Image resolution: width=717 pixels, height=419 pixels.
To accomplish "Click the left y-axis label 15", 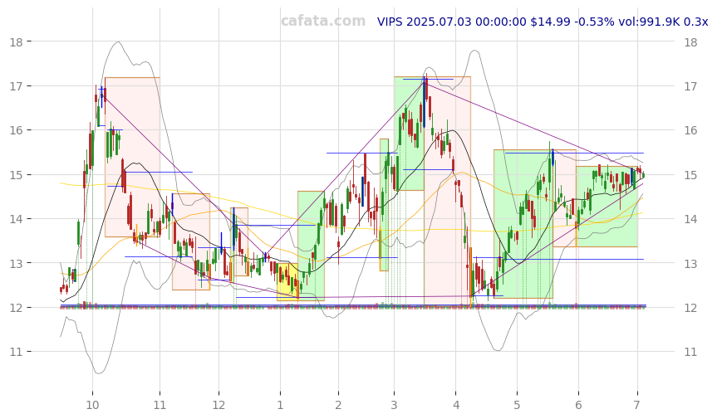I will 16,175.
